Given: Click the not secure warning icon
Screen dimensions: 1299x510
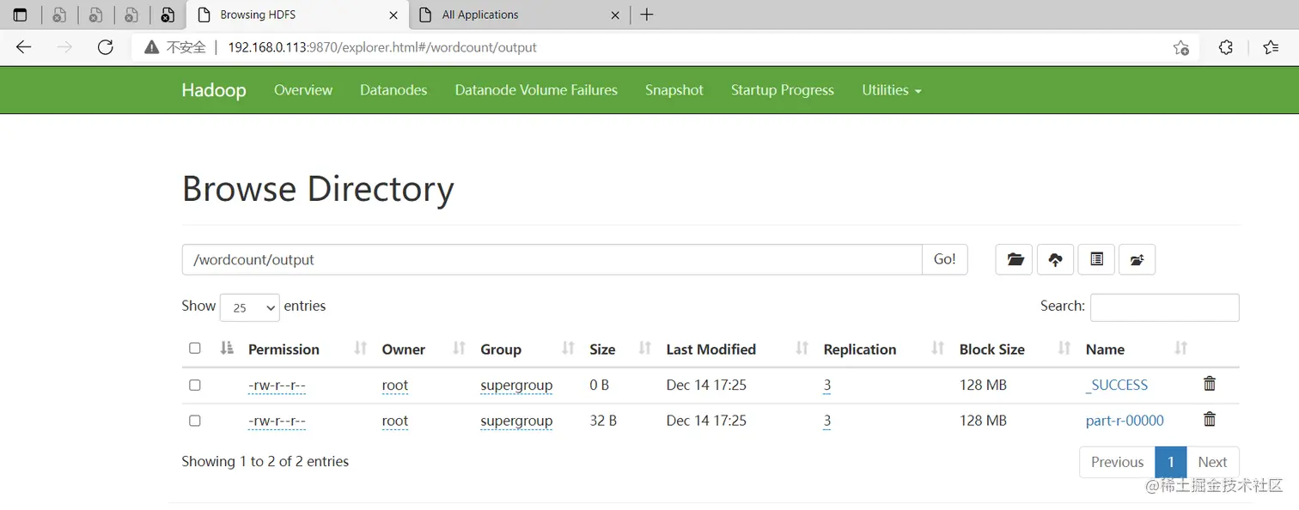Looking at the screenshot, I should coord(151,47).
